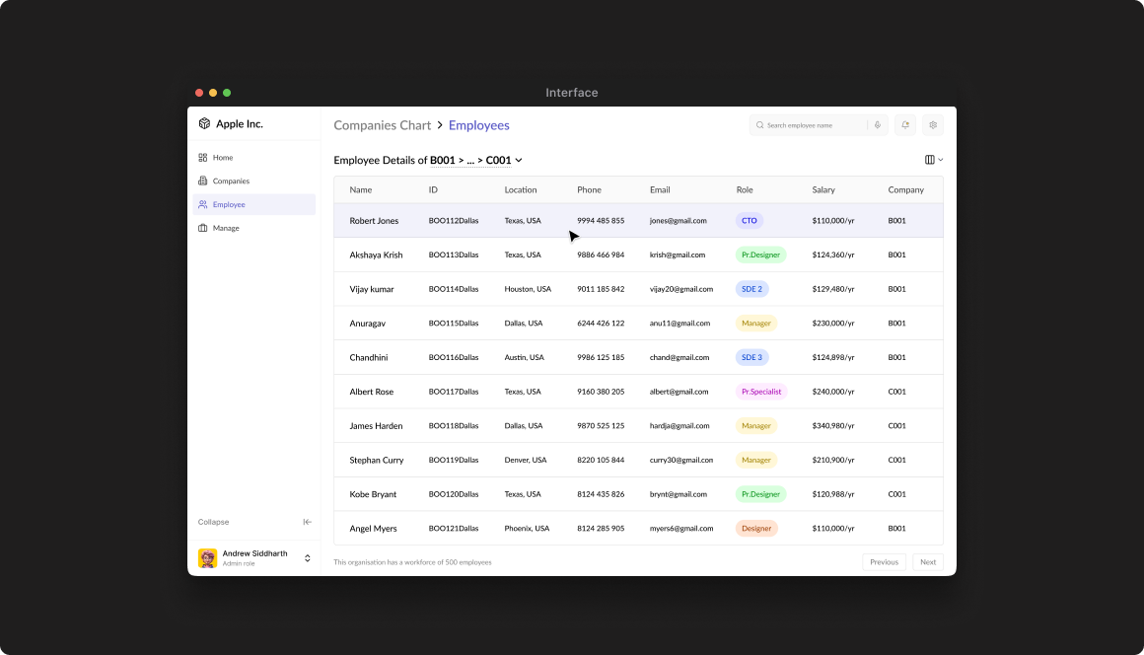Click the Pr.Specialist role tag for Albert Rose
Screen dimensions: 1144x655
point(760,392)
